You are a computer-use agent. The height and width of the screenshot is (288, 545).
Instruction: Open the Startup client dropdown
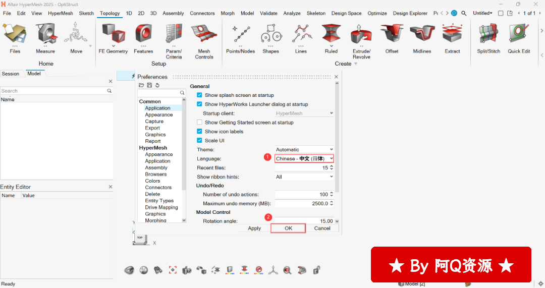coord(304,113)
